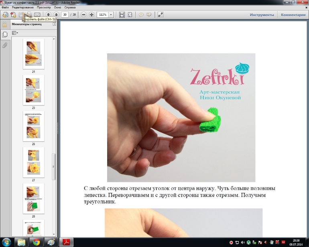
Task: Open the thumbnails options dropdown menu
Action: pos(15,33)
